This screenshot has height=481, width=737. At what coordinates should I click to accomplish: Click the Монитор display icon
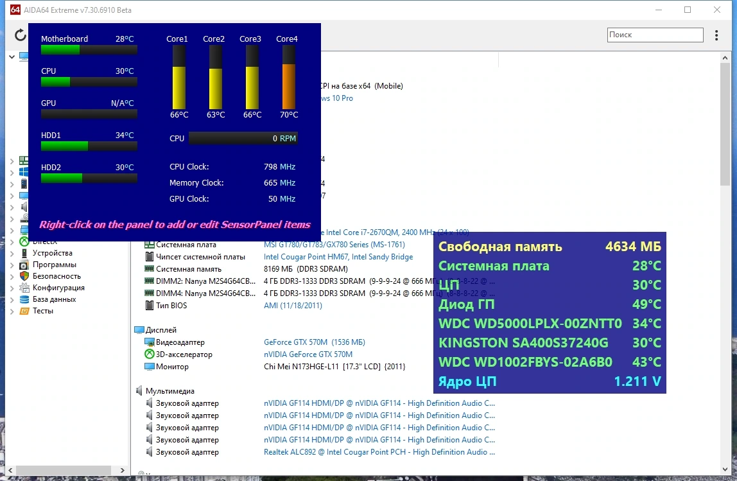click(150, 367)
